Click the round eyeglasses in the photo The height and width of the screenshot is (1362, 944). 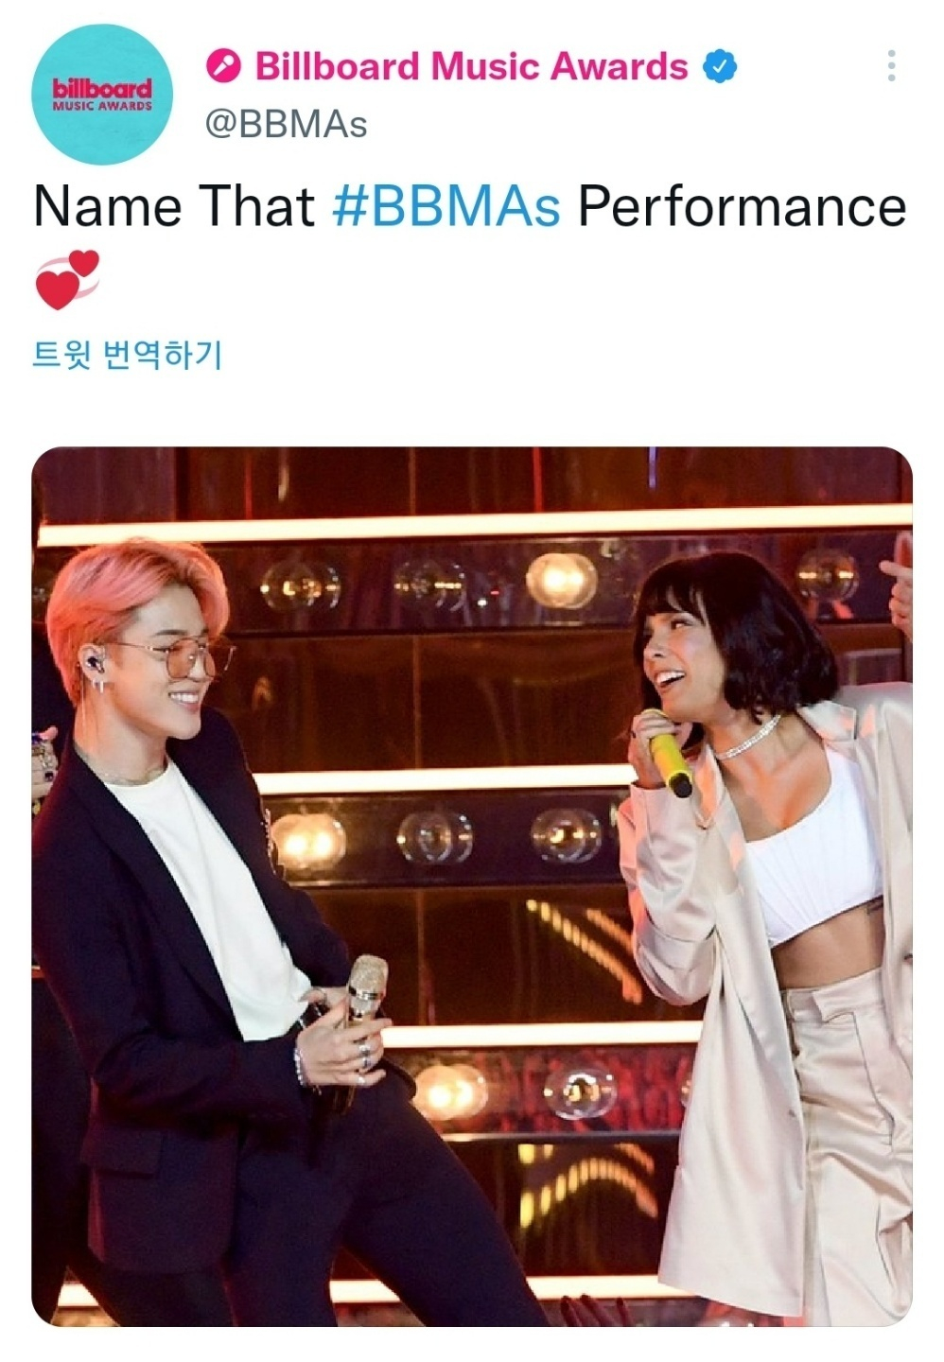[184, 657]
